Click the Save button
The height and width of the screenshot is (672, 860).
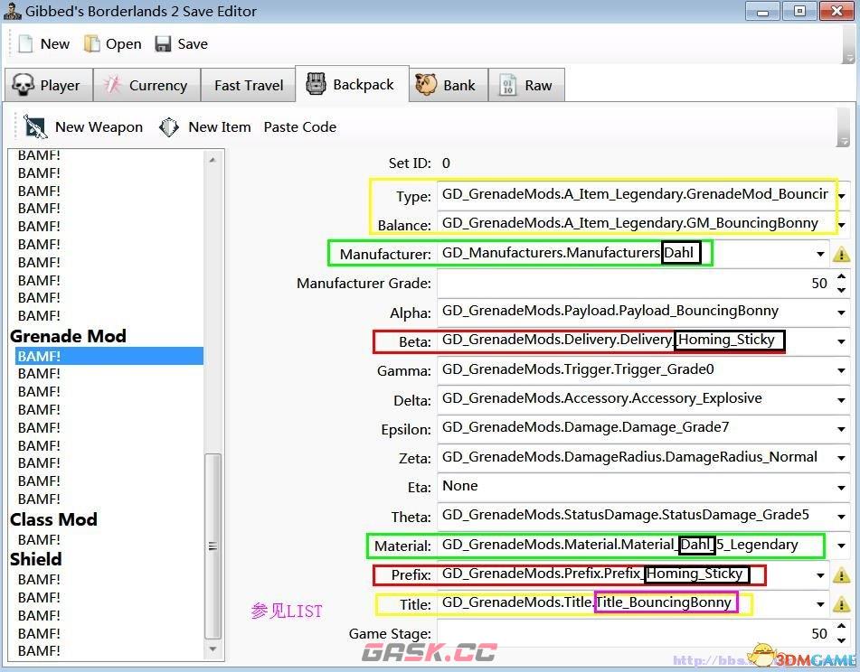[182, 44]
